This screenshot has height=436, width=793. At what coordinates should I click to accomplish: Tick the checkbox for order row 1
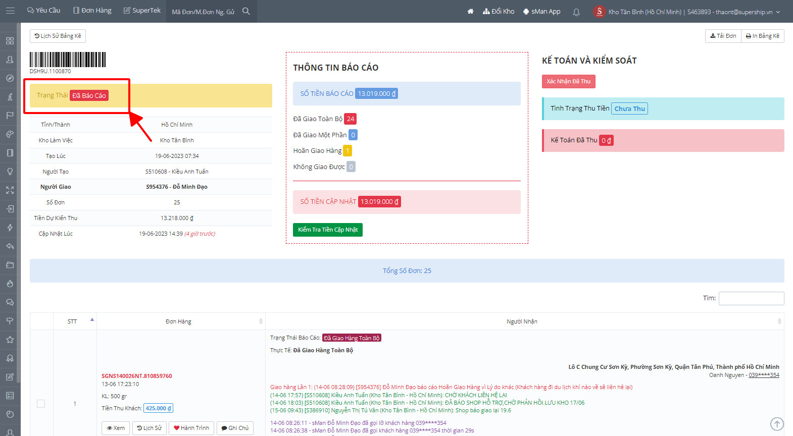41,404
